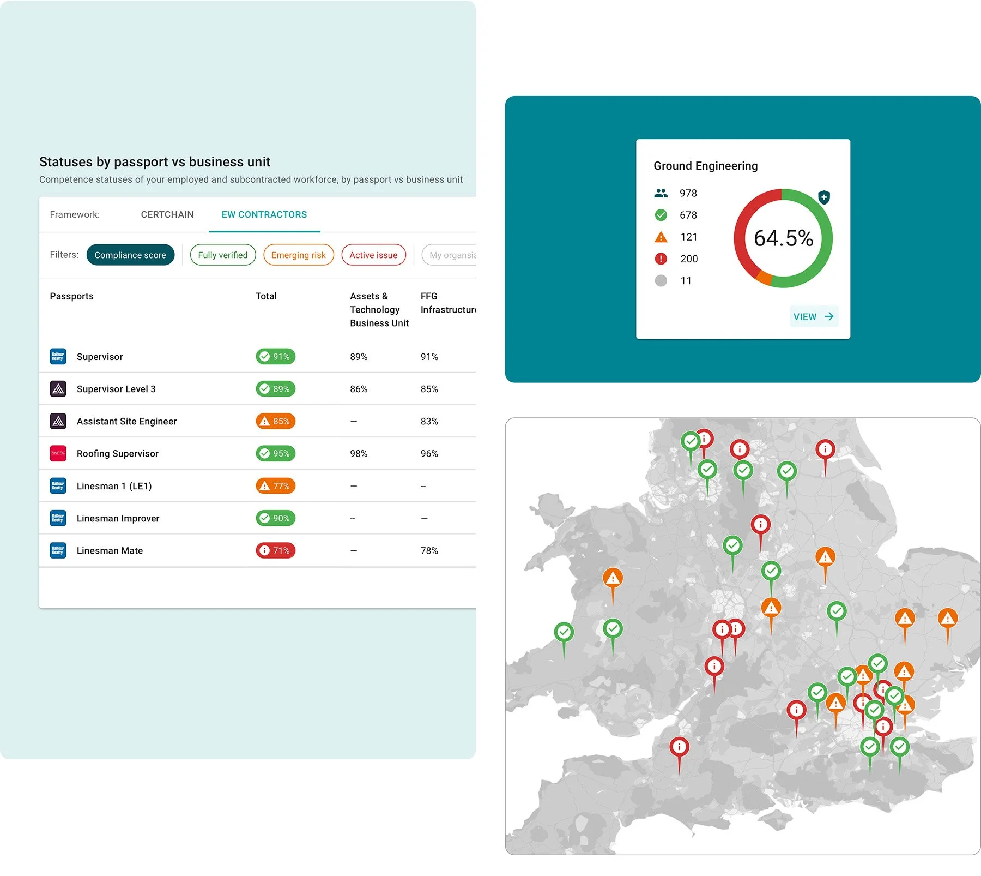The height and width of the screenshot is (876, 981).
Task: Activate the Active issue filter chip
Action: [x=373, y=255]
